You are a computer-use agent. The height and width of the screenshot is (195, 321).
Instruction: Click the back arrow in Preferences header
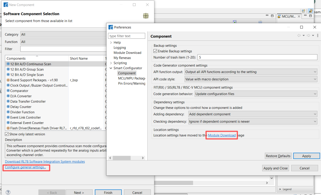pos(299,36)
